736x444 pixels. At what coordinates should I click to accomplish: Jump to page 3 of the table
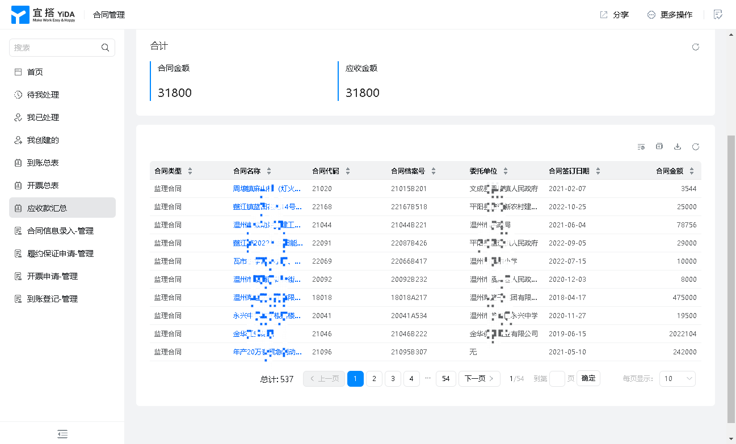pos(393,379)
